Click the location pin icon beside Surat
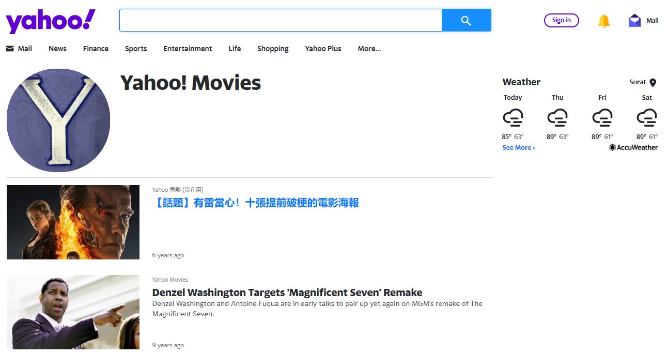 point(653,83)
